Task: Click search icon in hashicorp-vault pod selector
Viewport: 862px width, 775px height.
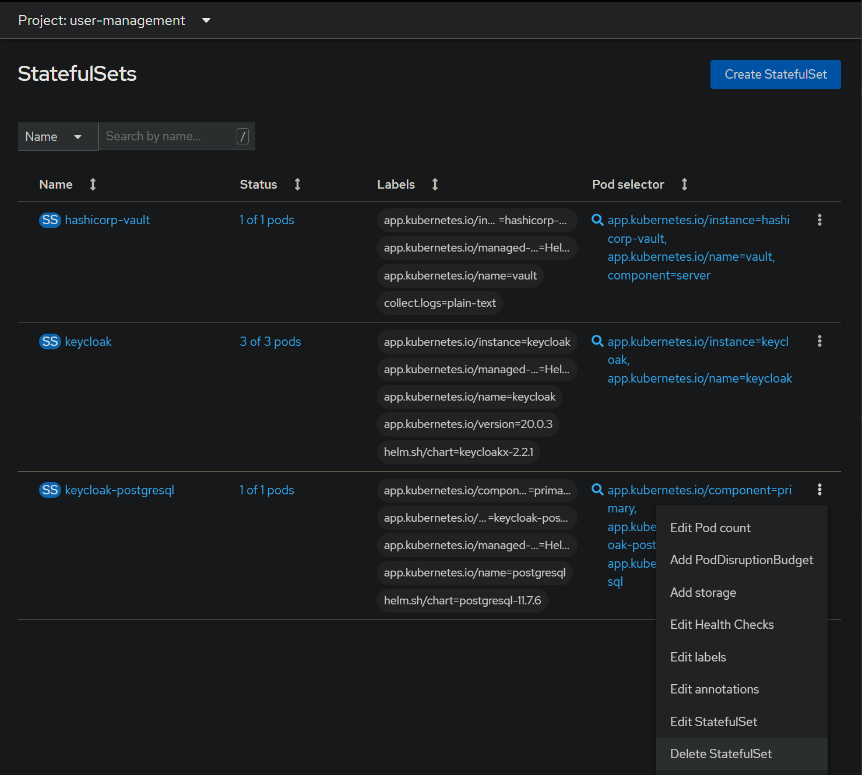Action: click(x=597, y=220)
